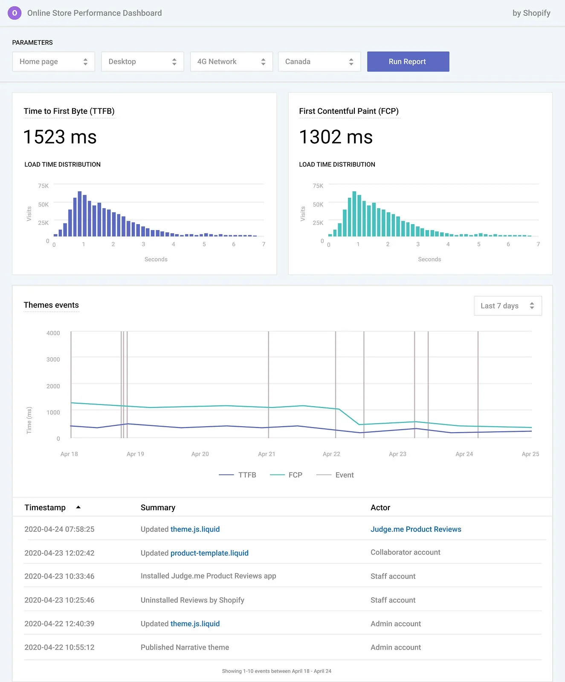This screenshot has height=682, width=565.
Task: Click the Themes events heading
Action: tap(51, 305)
